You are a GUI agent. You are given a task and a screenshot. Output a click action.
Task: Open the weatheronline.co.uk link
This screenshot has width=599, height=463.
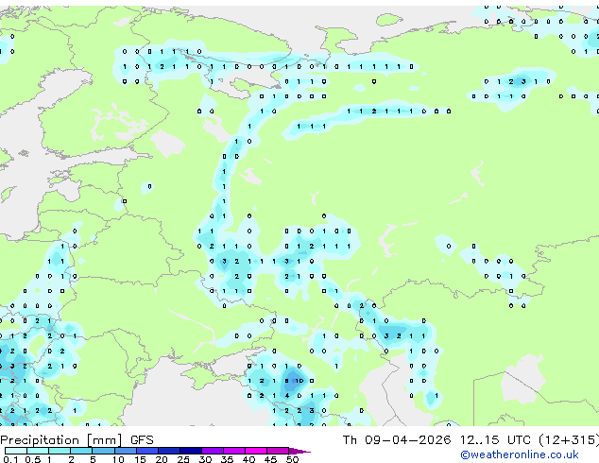click(x=520, y=454)
